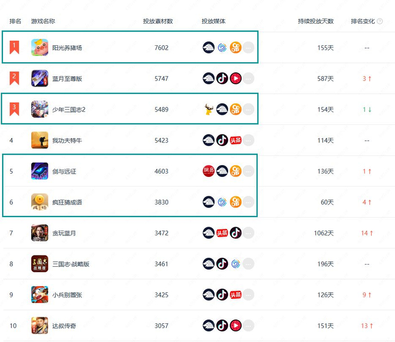Expand more media for 贪玩蓝月

pos(248,233)
